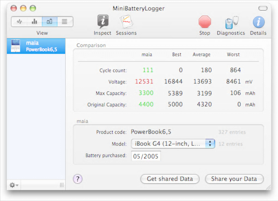Open the Model dropdown
This screenshot has width=278, height=201.
pos(173,144)
